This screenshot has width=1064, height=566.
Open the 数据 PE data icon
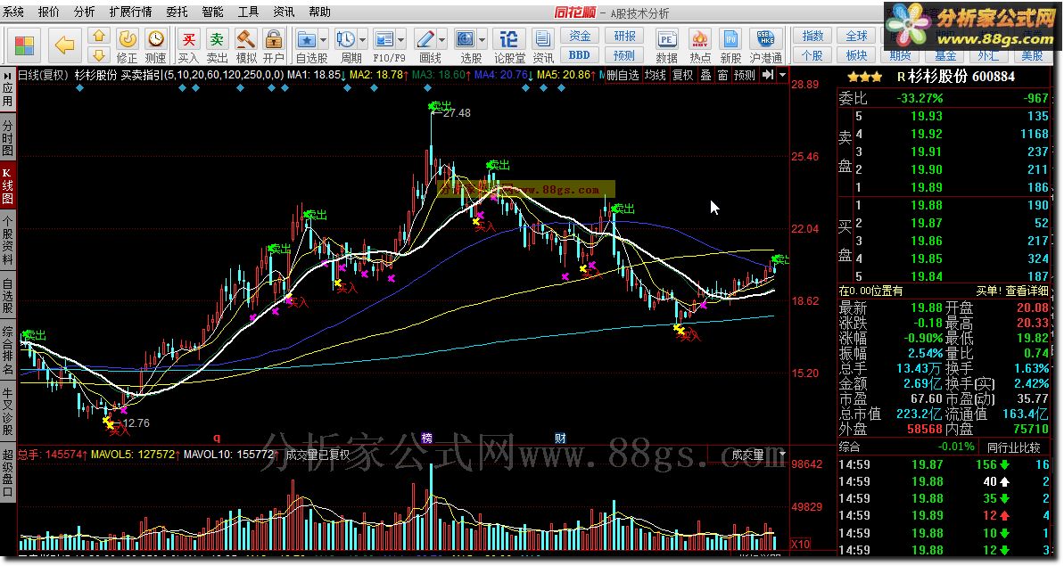pyautogui.click(x=667, y=45)
